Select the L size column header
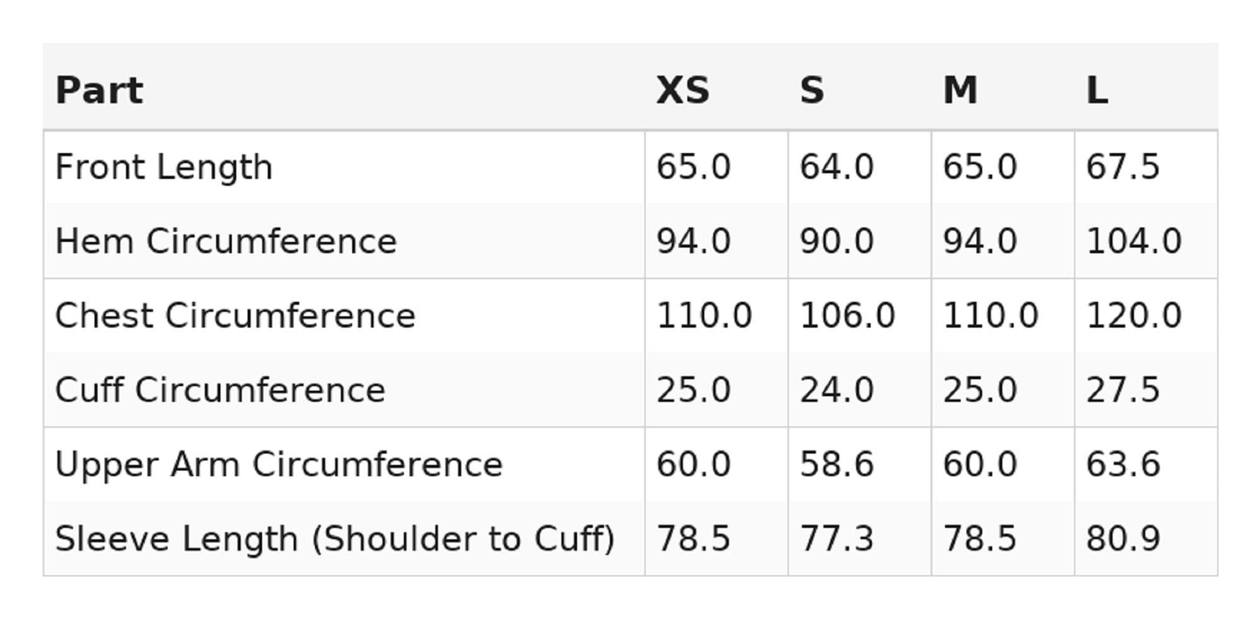 click(x=1097, y=90)
